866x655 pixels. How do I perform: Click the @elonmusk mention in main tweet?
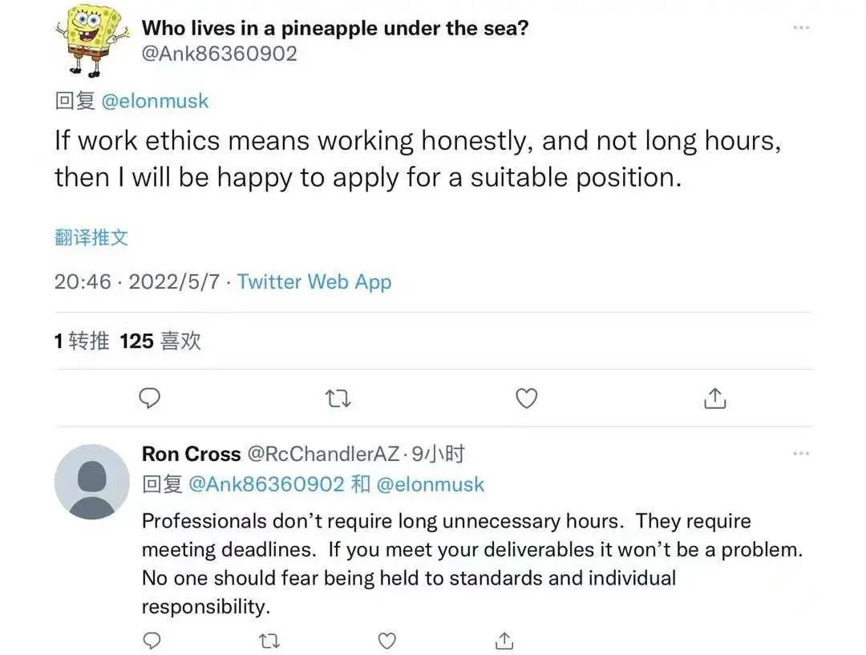[x=155, y=101]
